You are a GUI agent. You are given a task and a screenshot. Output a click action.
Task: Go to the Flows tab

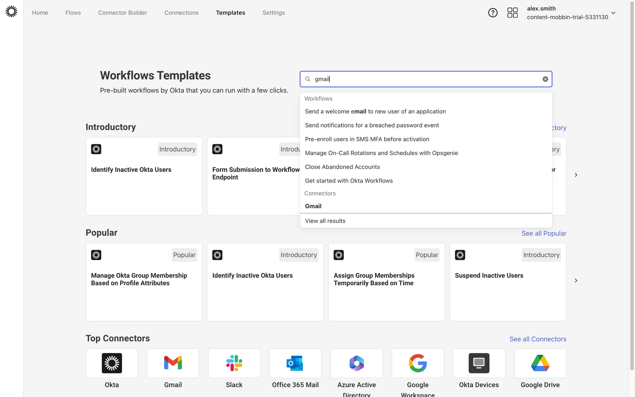(73, 13)
